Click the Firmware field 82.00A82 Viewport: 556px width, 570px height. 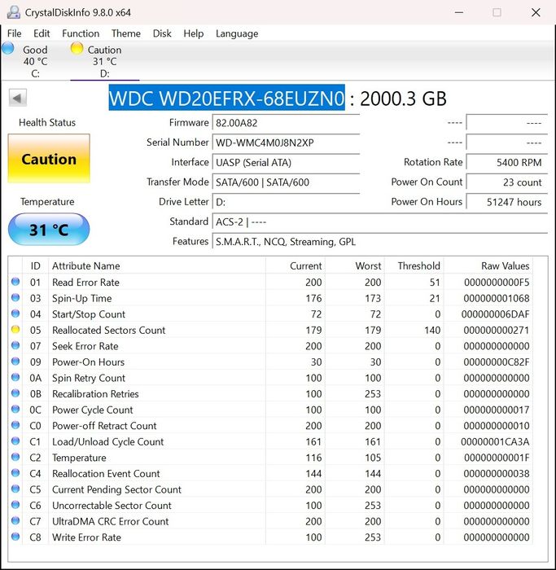tap(286, 123)
